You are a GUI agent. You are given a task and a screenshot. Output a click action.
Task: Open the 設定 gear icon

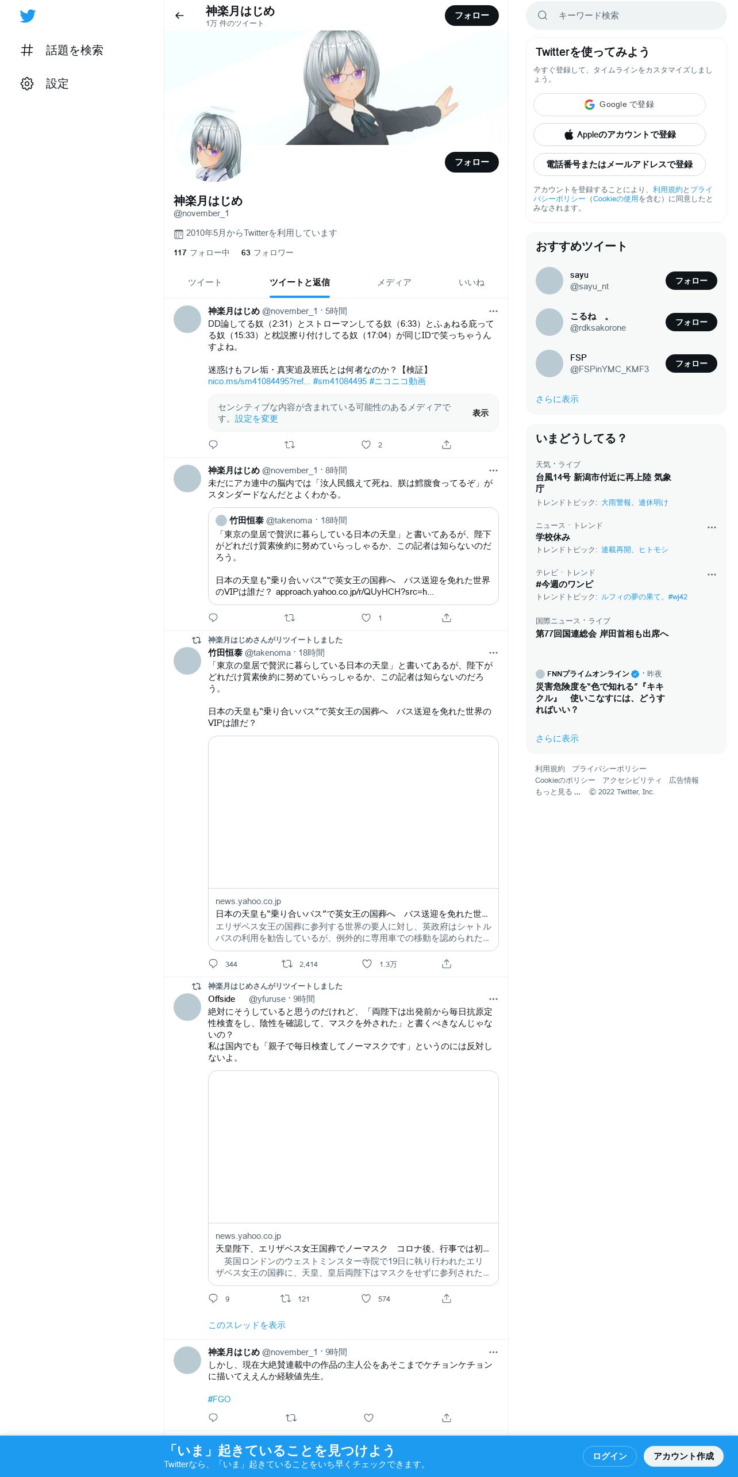(x=27, y=83)
